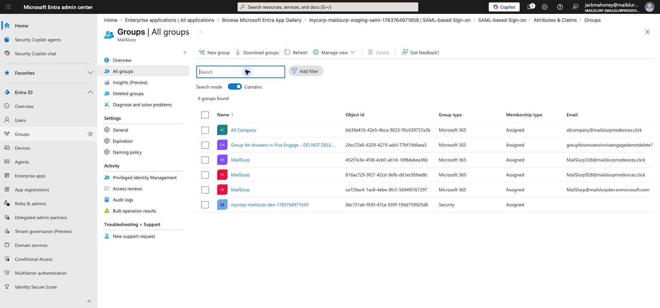Open Deleted groups blade item
The width and height of the screenshot is (660, 308).
coord(128,93)
